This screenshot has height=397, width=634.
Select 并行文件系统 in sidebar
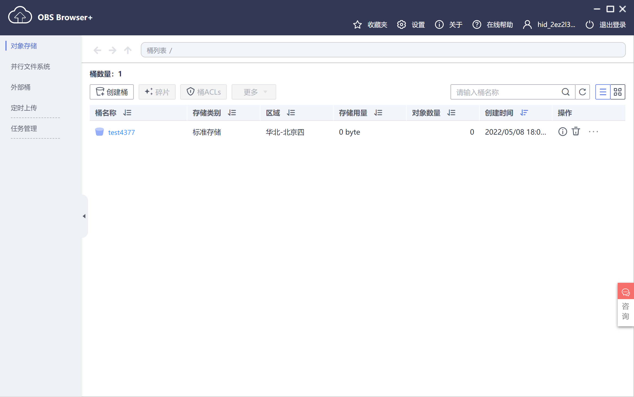30,67
